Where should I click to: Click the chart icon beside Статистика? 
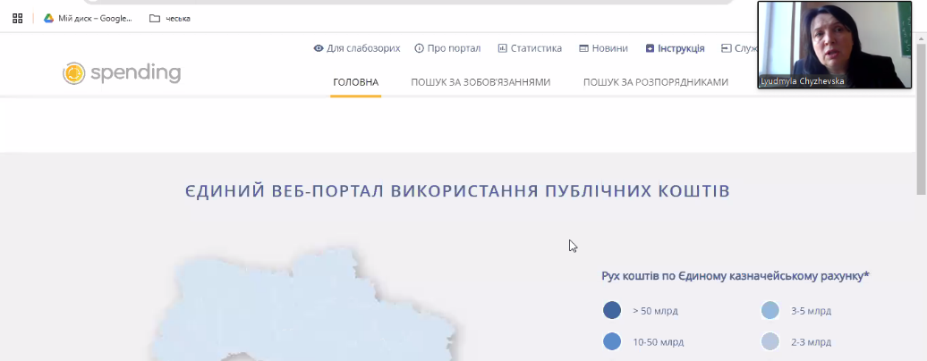click(x=503, y=48)
